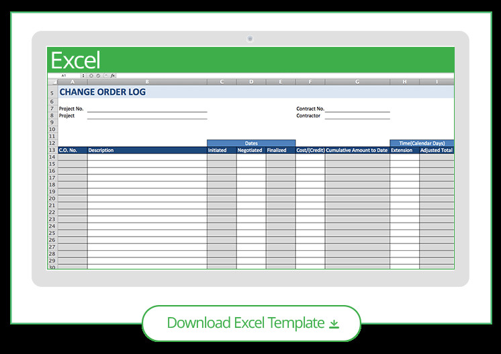Click the Time(Calendar Days) group header
The image size is (501, 354).
(422, 143)
